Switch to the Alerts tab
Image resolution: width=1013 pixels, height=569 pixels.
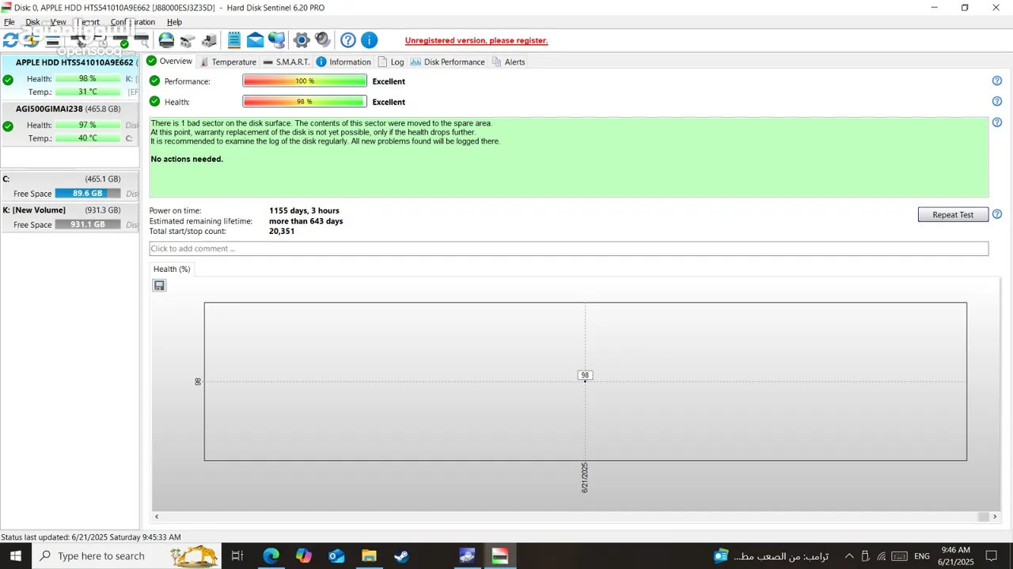508,62
